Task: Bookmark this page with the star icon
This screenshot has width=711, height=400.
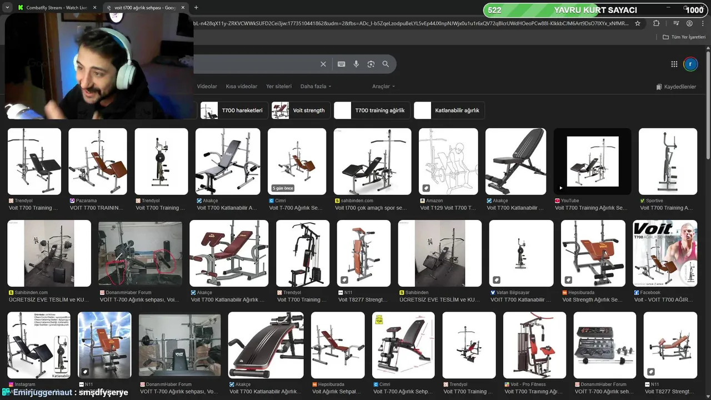Action: pyautogui.click(x=638, y=23)
